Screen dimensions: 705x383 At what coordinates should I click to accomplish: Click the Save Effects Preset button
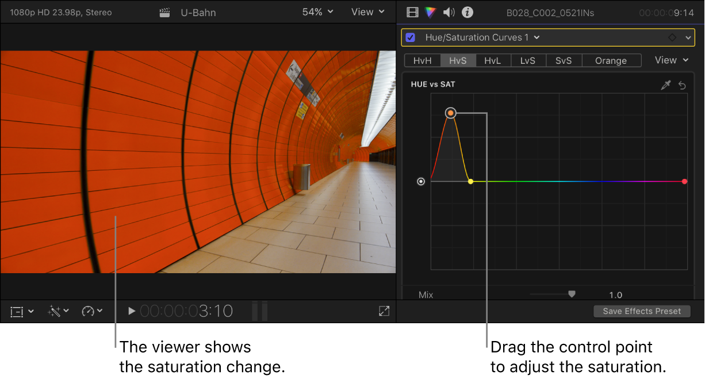[x=642, y=311]
